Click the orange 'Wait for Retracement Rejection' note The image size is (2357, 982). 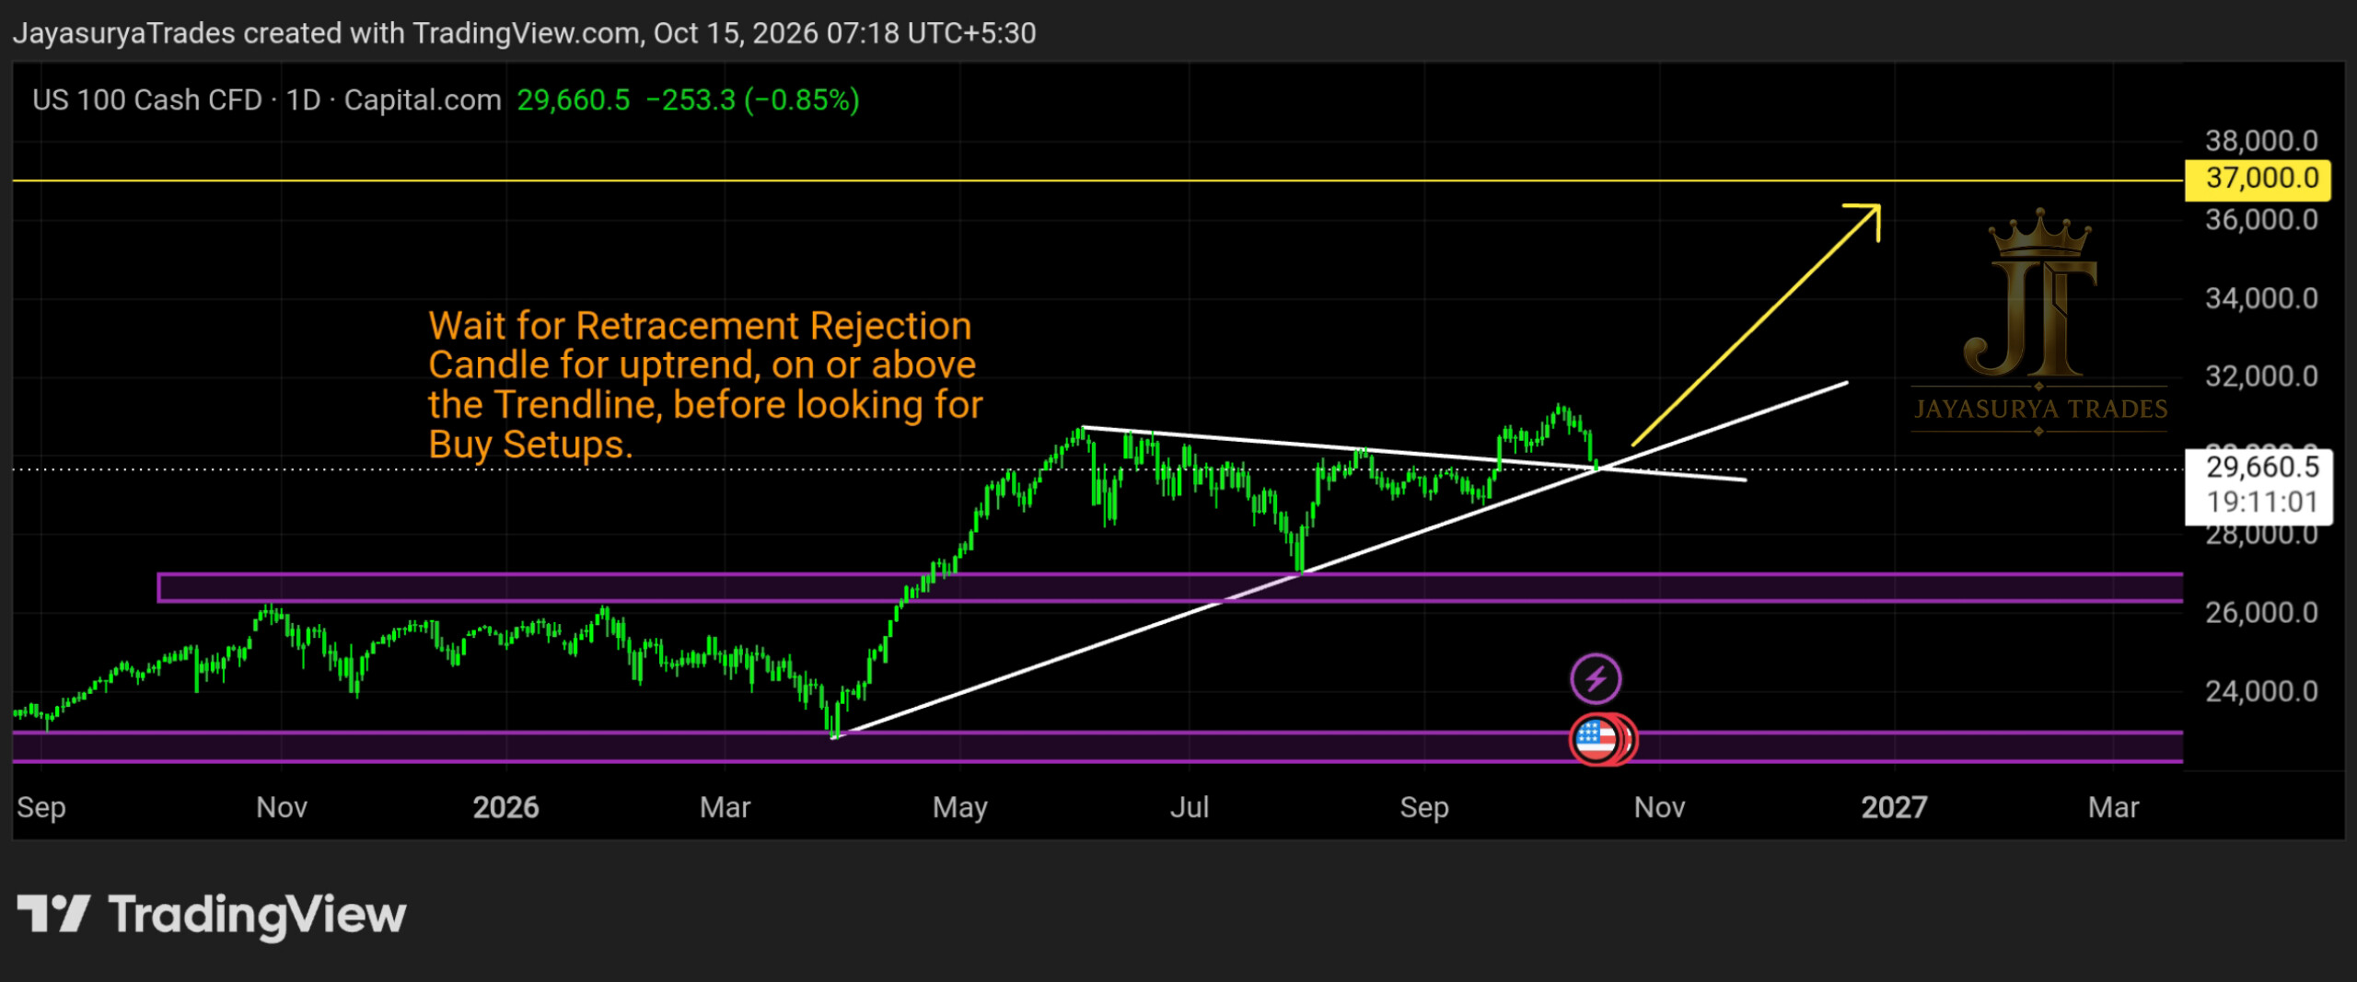(705, 385)
